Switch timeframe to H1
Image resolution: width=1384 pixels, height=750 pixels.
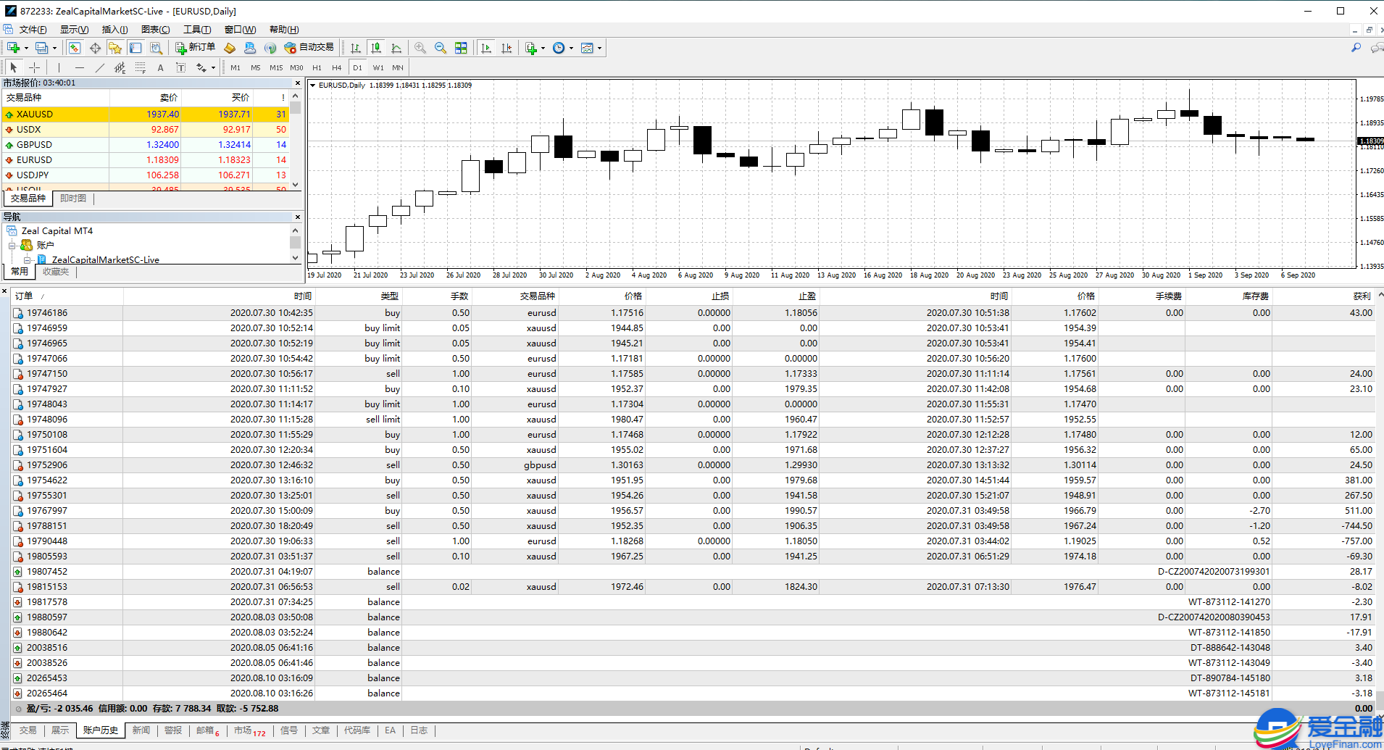point(317,67)
